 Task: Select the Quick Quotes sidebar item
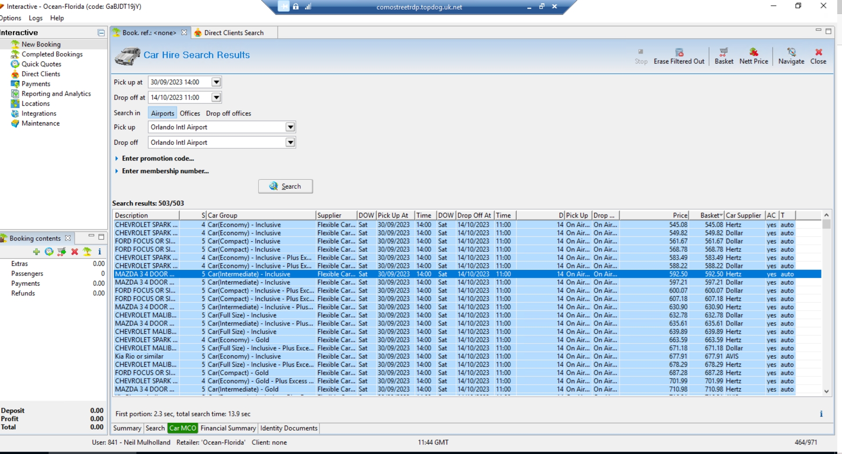(41, 64)
